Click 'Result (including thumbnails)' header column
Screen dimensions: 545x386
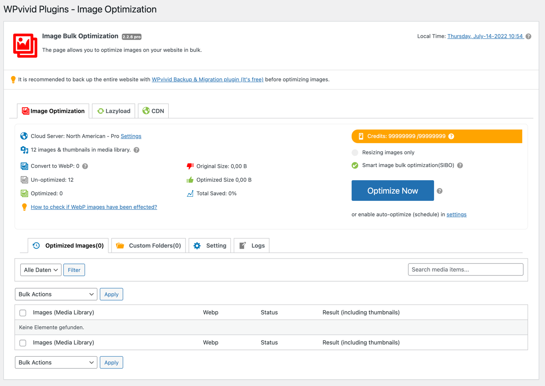[361, 312]
